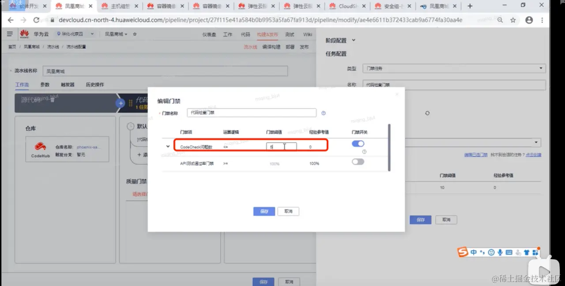Image resolution: width=565 pixels, height=286 pixels.
Task: Bookmark this page with star icon
Action: coord(513,20)
